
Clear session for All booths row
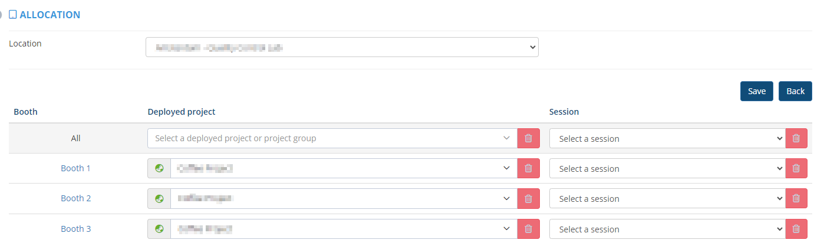click(x=796, y=138)
